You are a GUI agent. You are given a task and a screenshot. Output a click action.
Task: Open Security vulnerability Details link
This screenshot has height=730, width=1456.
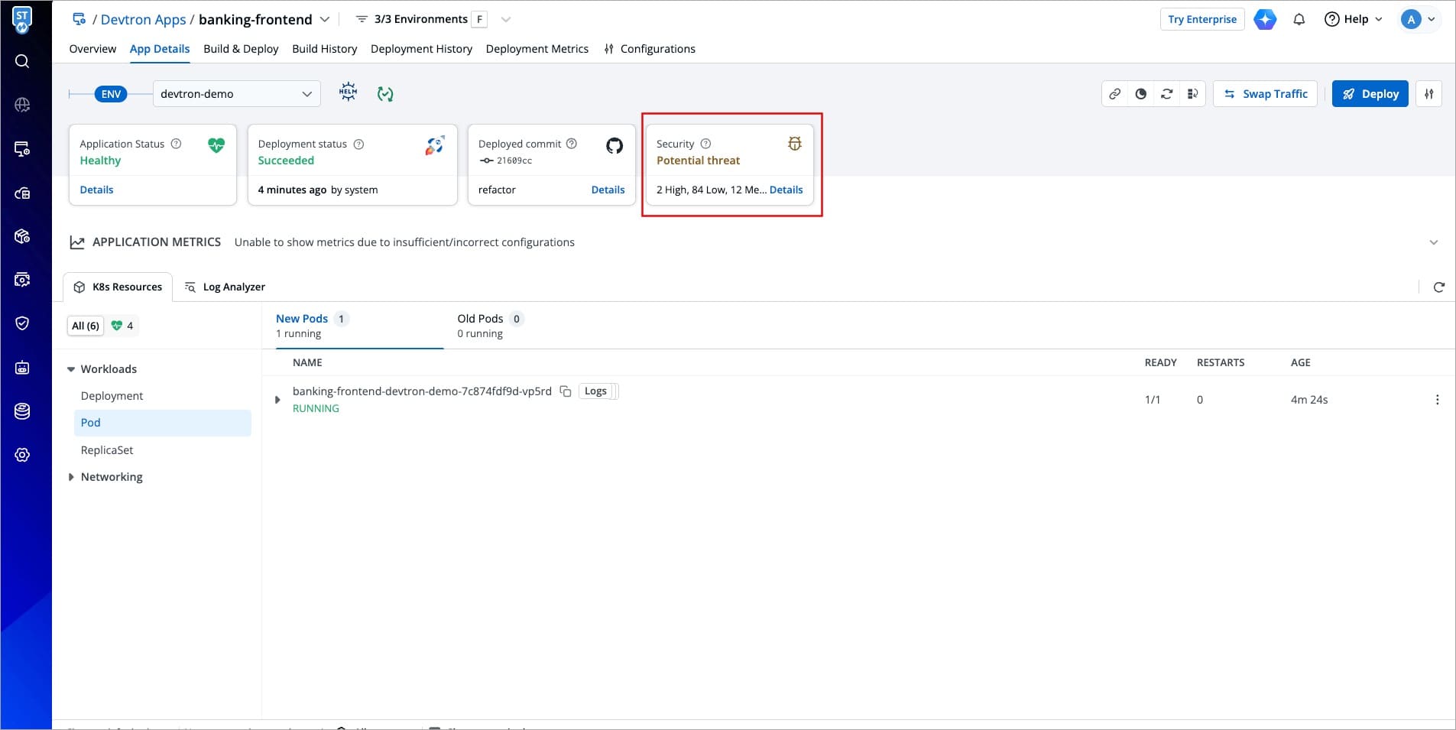(786, 190)
